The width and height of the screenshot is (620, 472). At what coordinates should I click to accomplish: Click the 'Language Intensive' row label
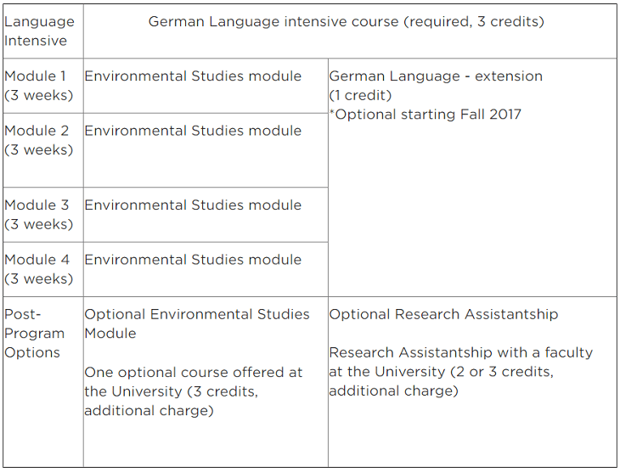39,31
